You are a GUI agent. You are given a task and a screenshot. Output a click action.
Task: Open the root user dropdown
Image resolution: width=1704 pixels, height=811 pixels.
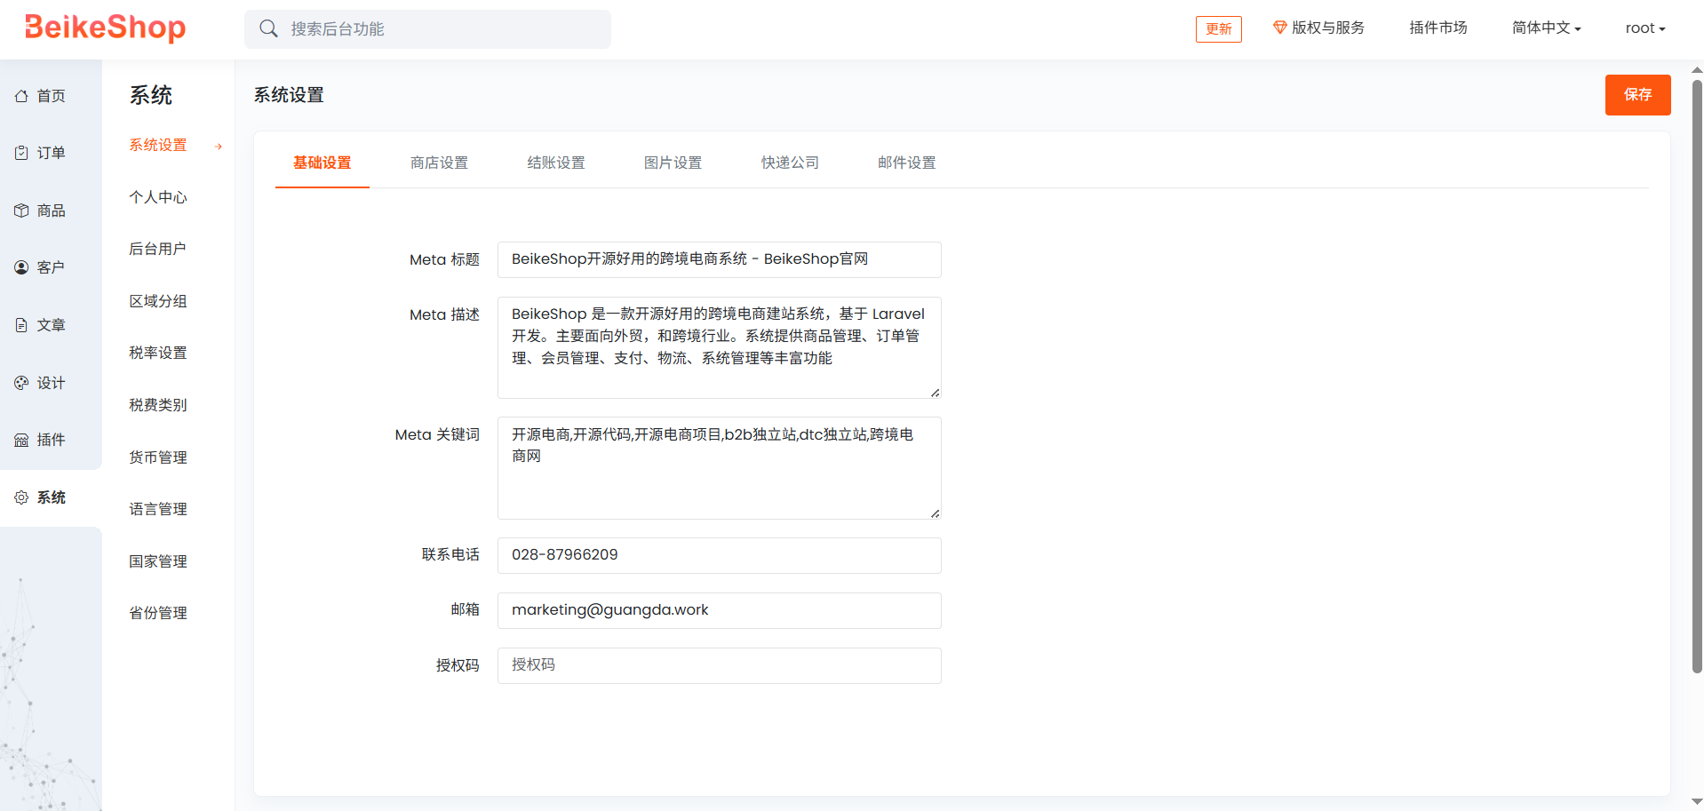coord(1645,28)
